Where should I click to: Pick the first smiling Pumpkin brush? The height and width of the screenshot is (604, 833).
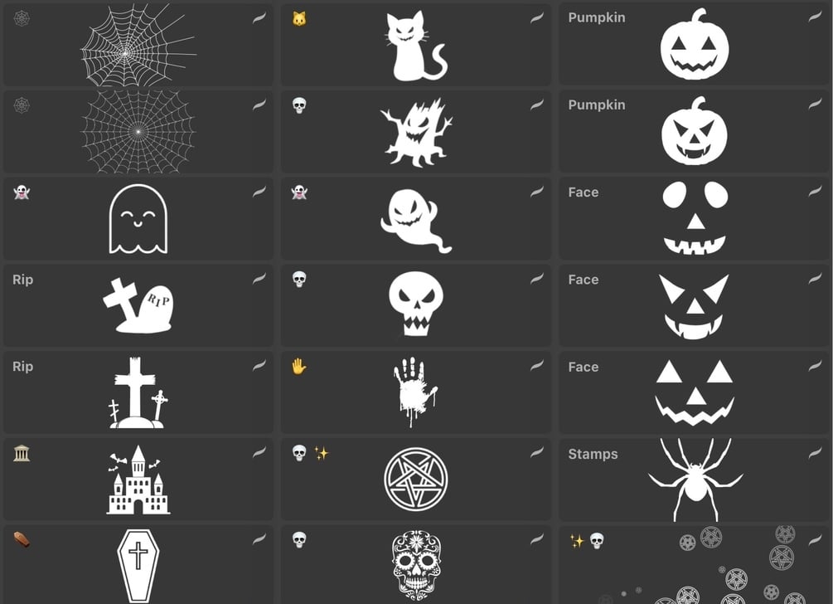[x=694, y=44]
